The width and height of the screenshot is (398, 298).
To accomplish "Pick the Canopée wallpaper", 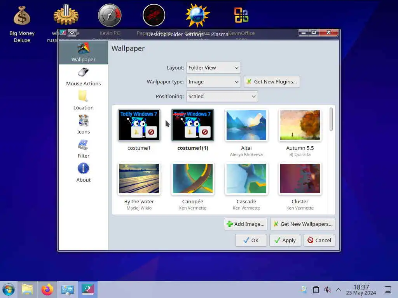I will coord(193,178).
